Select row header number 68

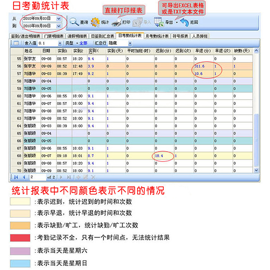tap(17, 156)
